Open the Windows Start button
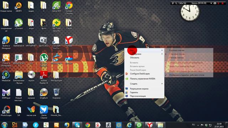 (x=4, y=125)
